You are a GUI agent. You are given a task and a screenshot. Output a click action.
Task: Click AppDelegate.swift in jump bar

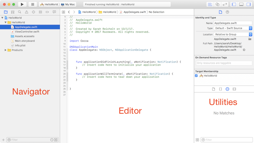pos(133,12)
